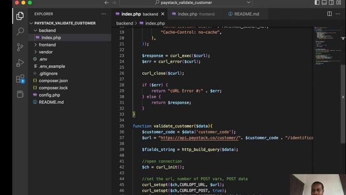Expand the frontend folder
The image size is (346, 195).
click(47, 44)
